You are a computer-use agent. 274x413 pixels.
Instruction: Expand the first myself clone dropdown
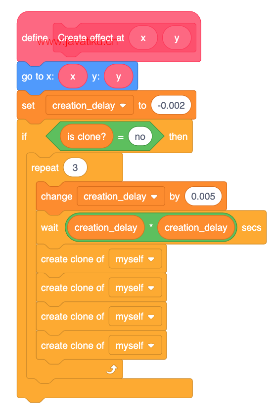point(136,259)
